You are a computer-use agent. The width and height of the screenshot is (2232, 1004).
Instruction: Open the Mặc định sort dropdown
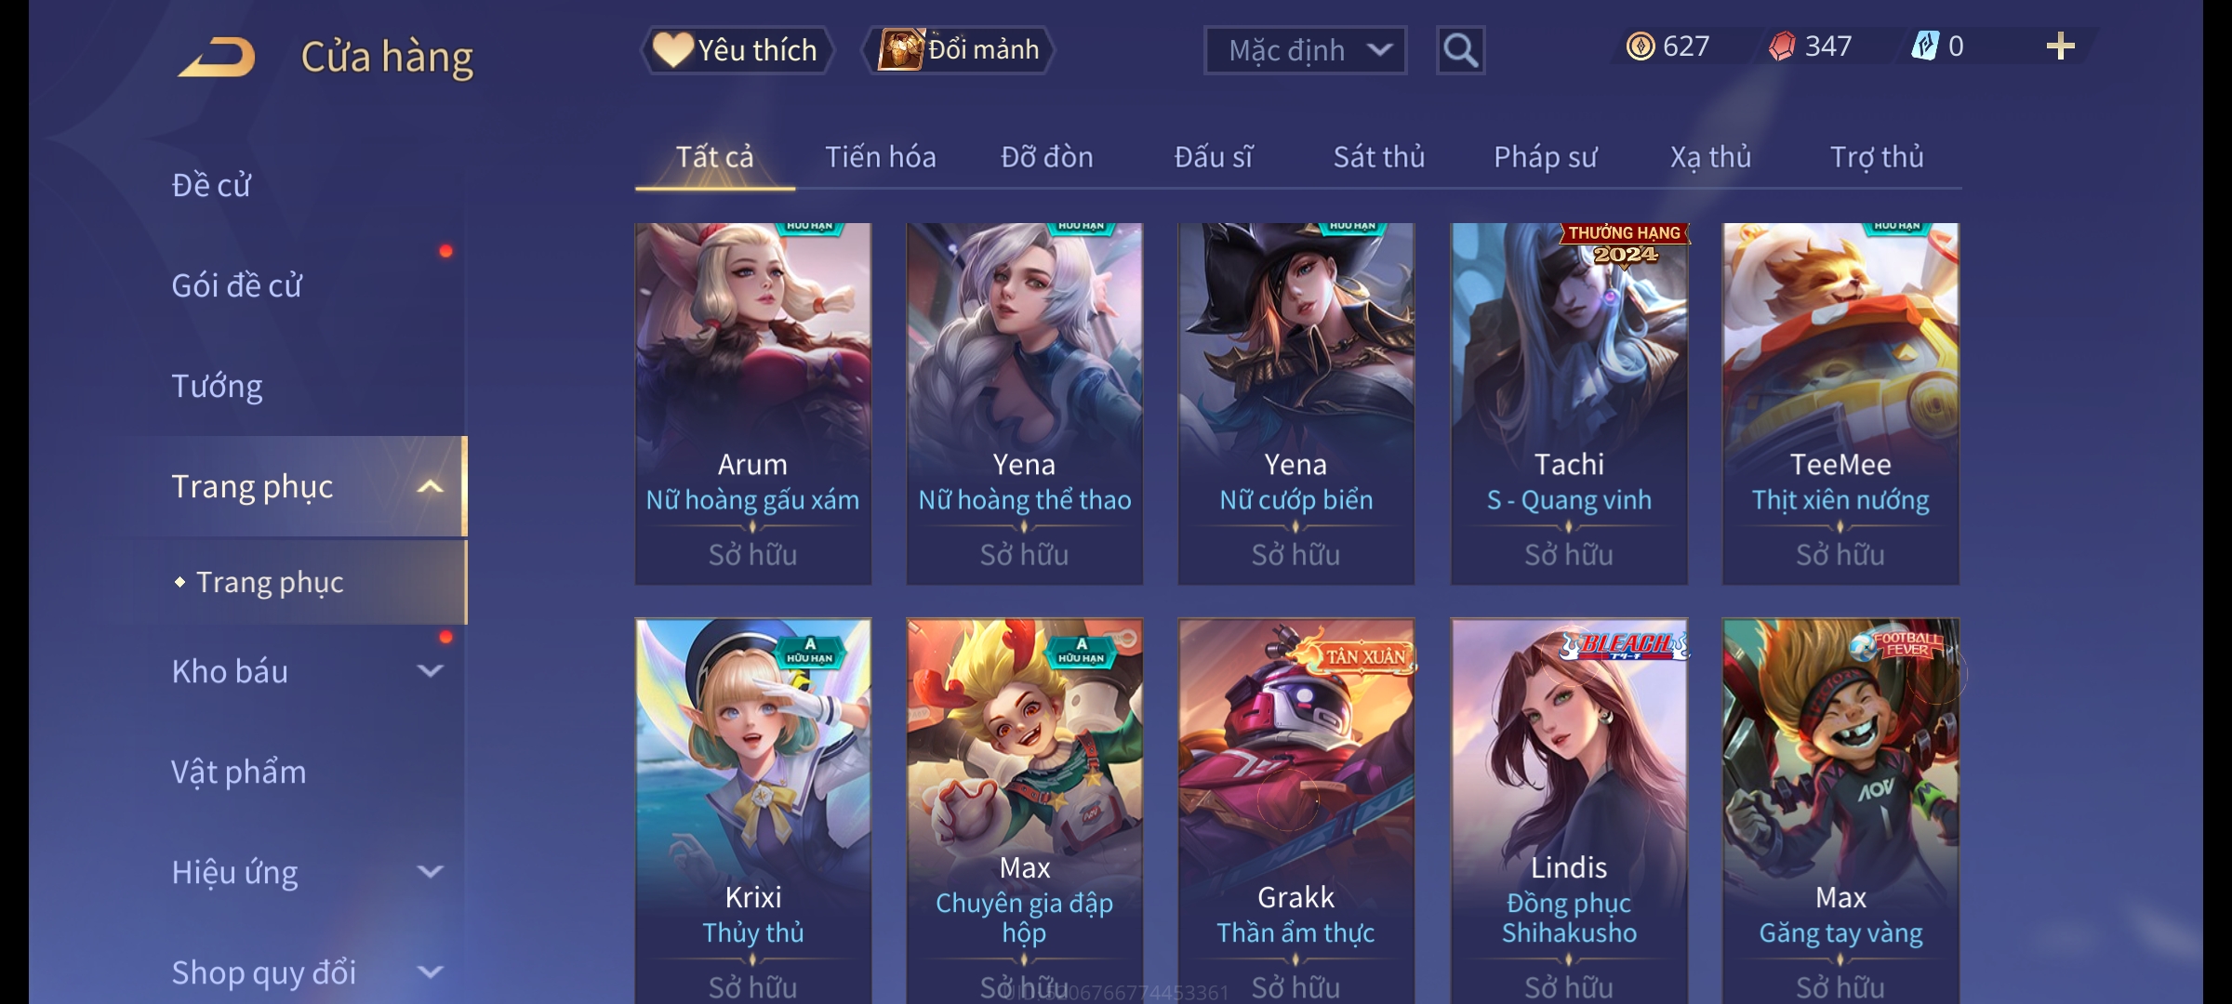[1305, 50]
